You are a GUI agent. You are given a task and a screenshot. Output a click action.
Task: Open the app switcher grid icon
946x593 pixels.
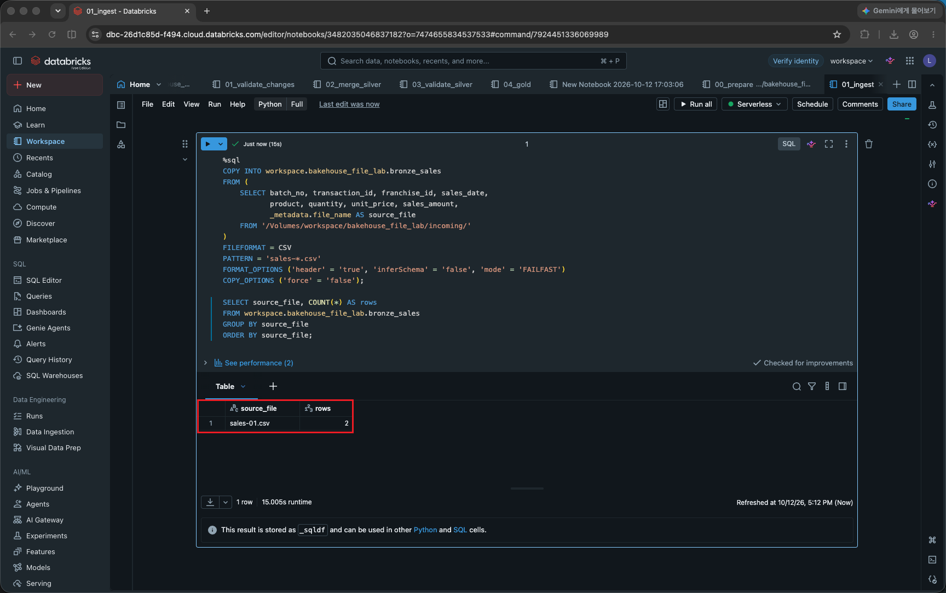pyautogui.click(x=910, y=61)
